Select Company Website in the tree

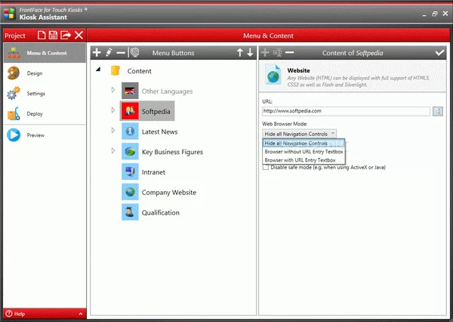click(168, 193)
